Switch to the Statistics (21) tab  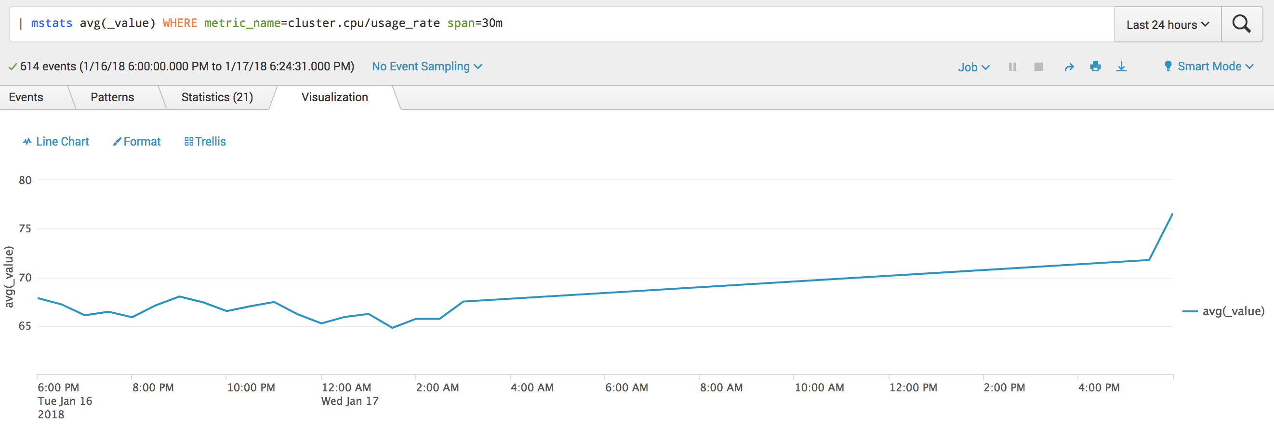click(x=217, y=97)
